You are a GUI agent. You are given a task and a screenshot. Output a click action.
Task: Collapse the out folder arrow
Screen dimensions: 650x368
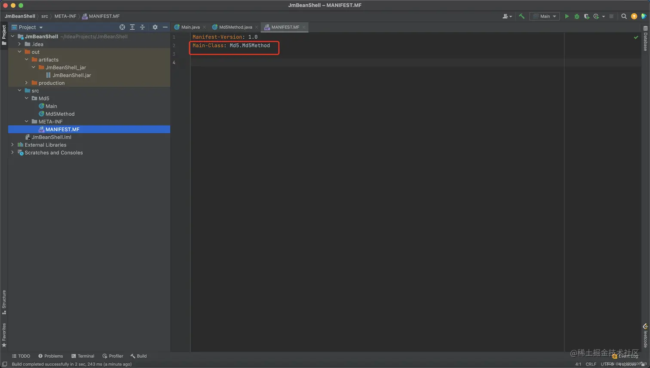coord(19,52)
